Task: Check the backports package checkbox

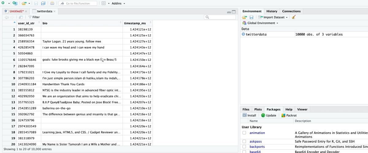Action: pos(244,147)
